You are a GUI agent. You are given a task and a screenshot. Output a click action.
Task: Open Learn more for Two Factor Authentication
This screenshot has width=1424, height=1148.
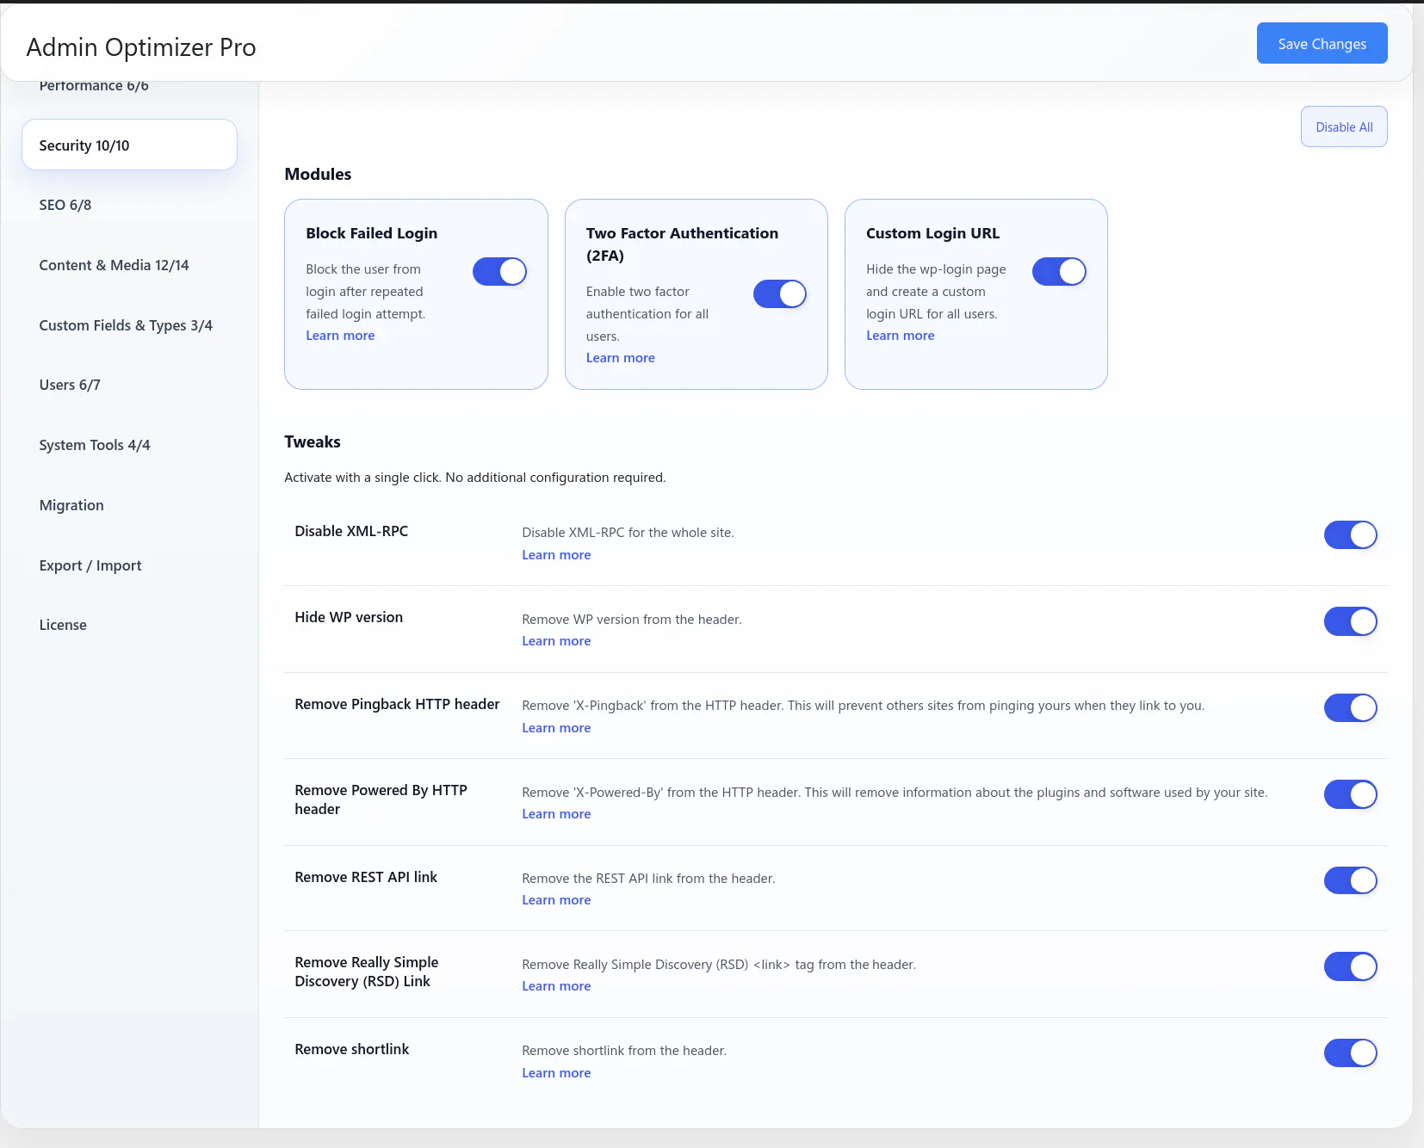(x=621, y=358)
